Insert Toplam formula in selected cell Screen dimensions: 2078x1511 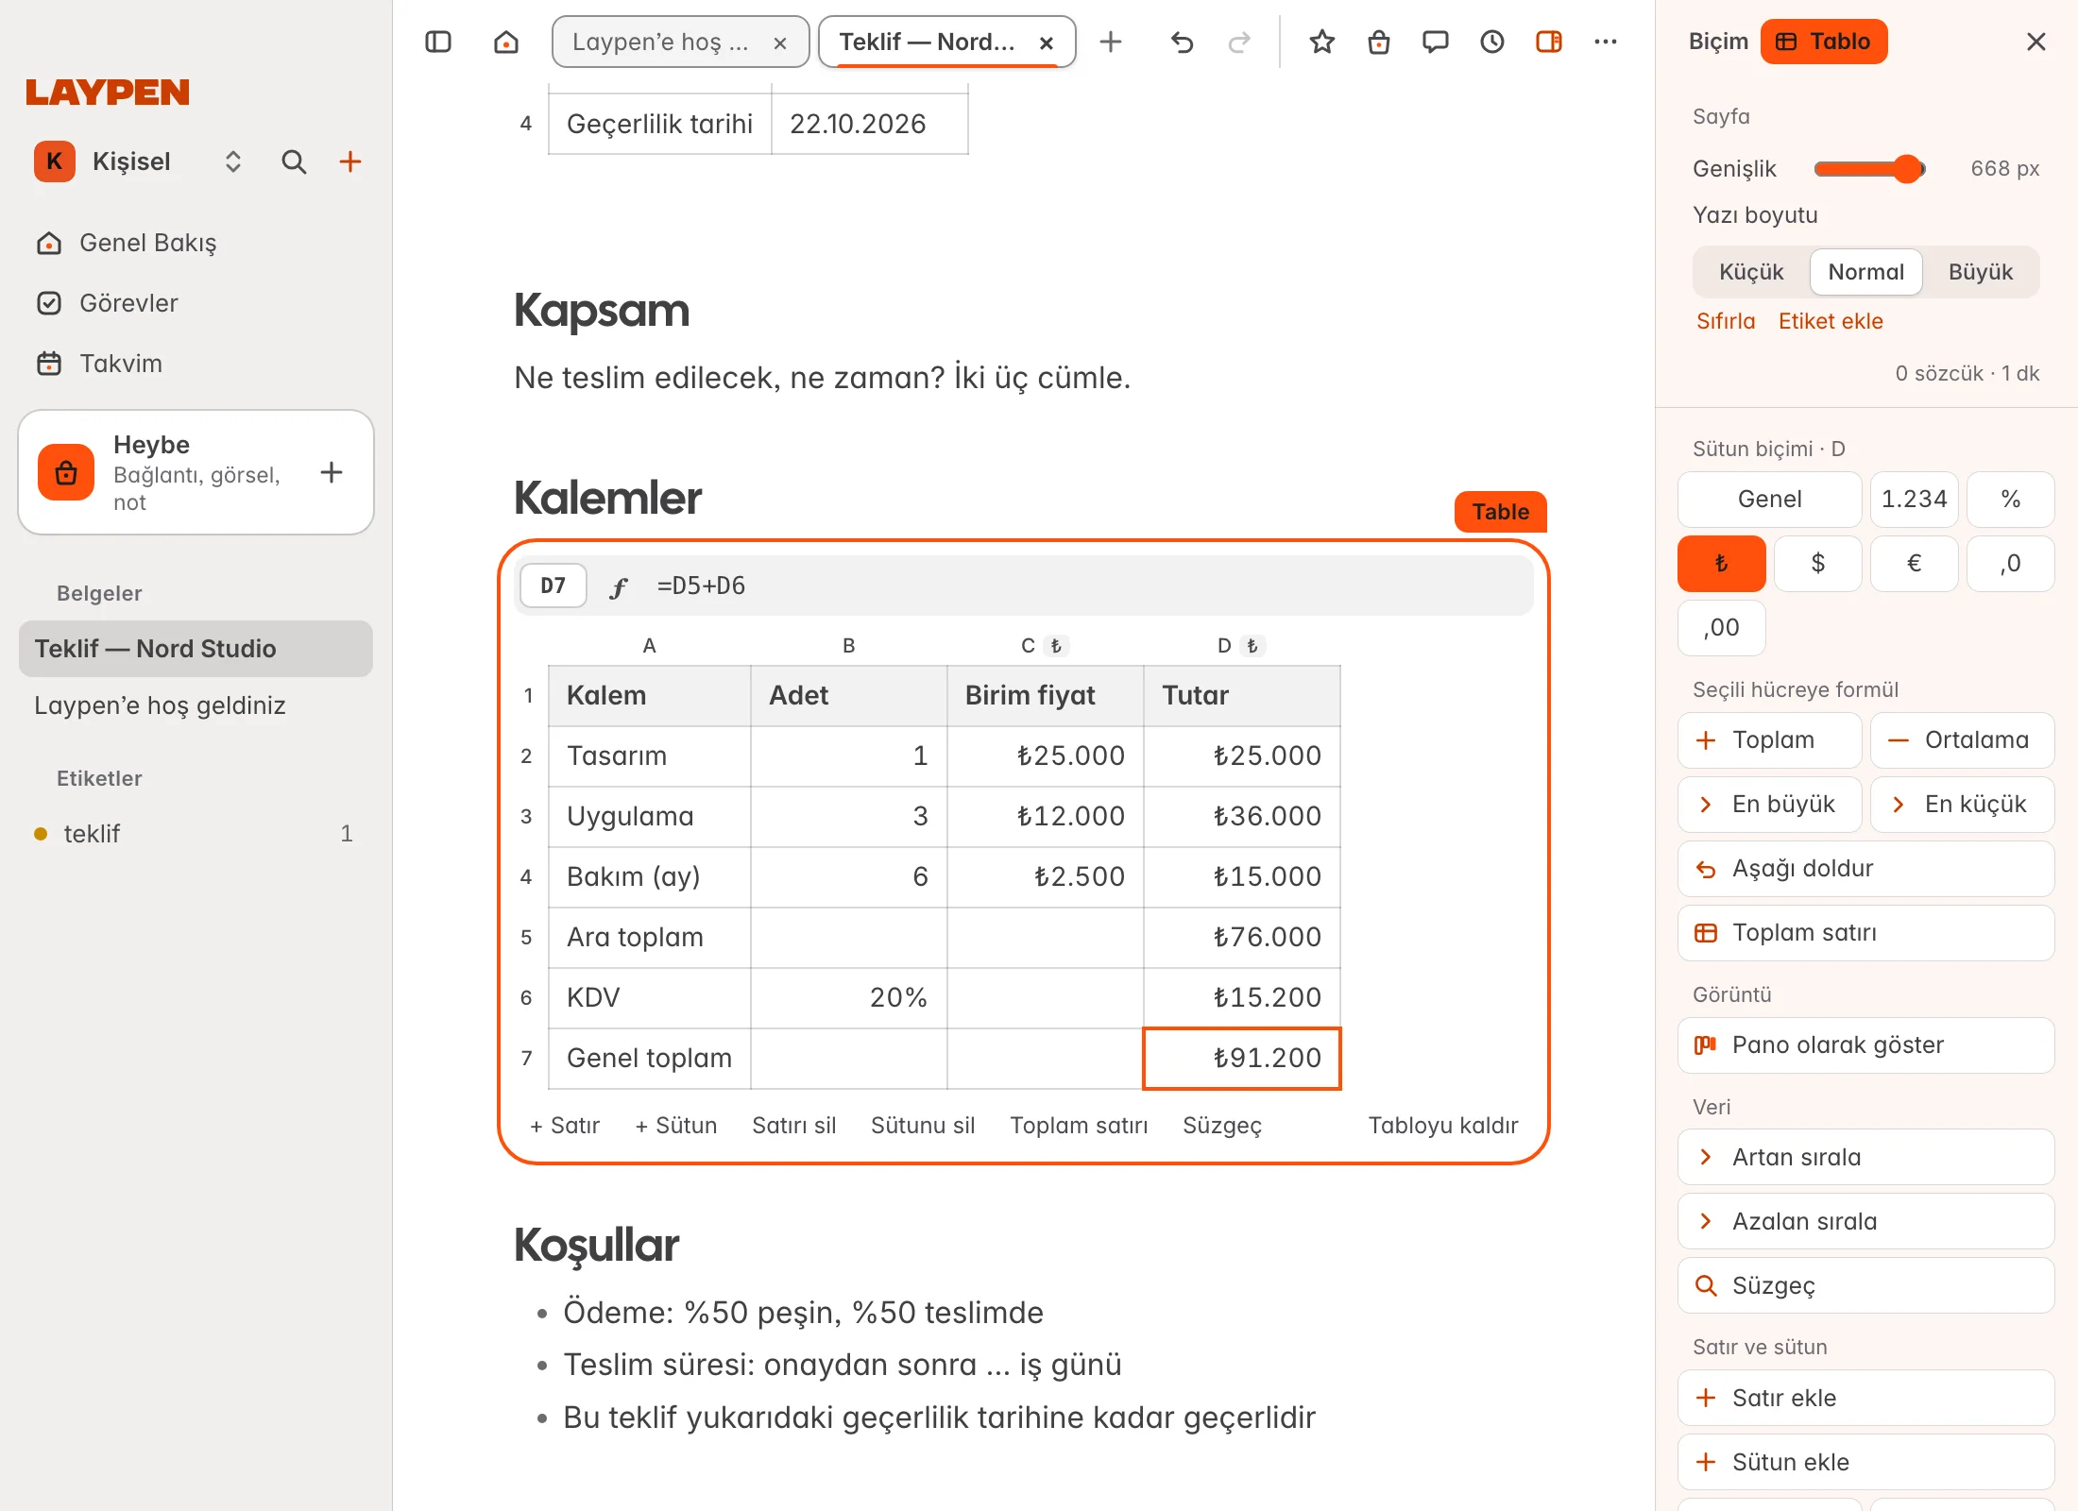tap(1769, 740)
